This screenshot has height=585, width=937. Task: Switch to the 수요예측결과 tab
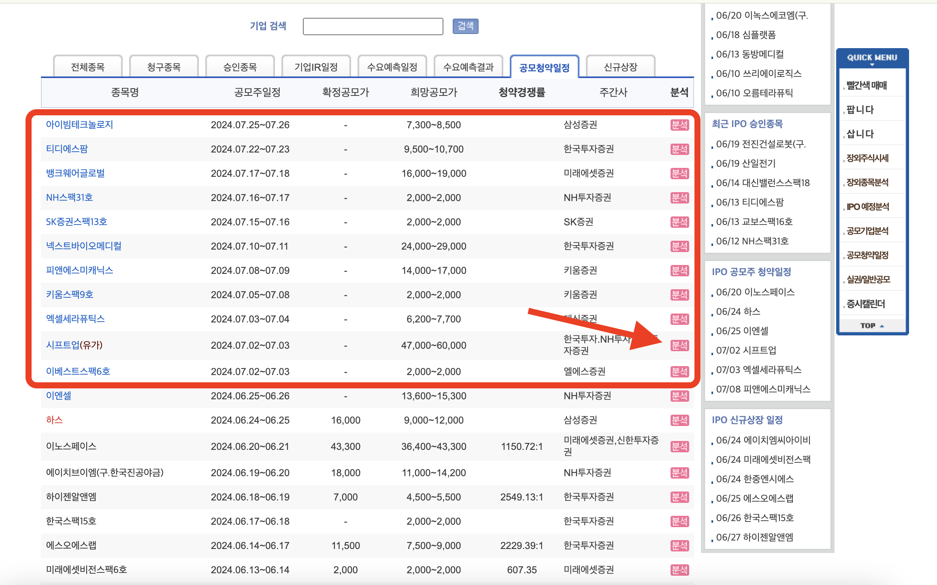pyautogui.click(x=468, y=67)
